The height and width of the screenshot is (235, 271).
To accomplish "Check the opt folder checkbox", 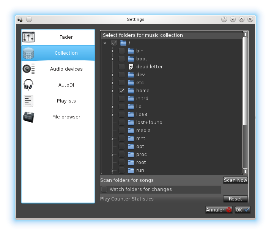I will click(x=122, y=147).
